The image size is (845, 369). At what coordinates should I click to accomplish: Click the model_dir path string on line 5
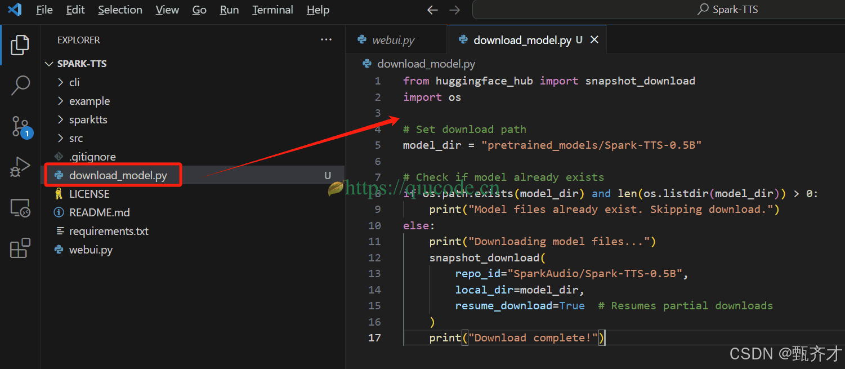591,145
